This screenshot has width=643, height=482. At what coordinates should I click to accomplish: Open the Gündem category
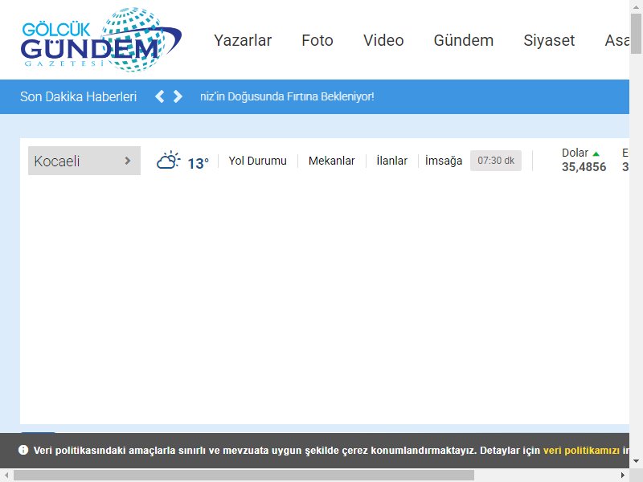point(464,40)
